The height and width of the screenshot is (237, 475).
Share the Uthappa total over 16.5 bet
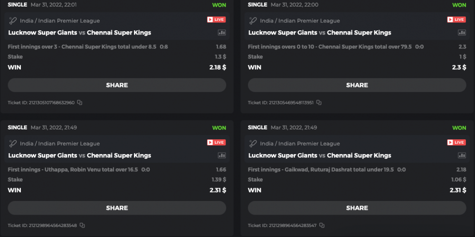117,208
